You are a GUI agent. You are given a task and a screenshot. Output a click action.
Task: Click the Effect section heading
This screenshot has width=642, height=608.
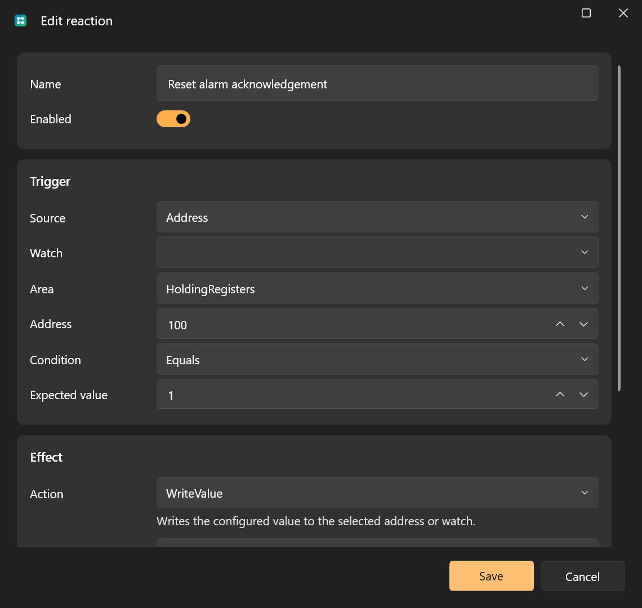[46, 457]
